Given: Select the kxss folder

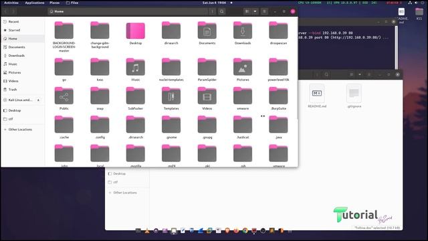Looking at the screenshot, I should pos(100,70).
